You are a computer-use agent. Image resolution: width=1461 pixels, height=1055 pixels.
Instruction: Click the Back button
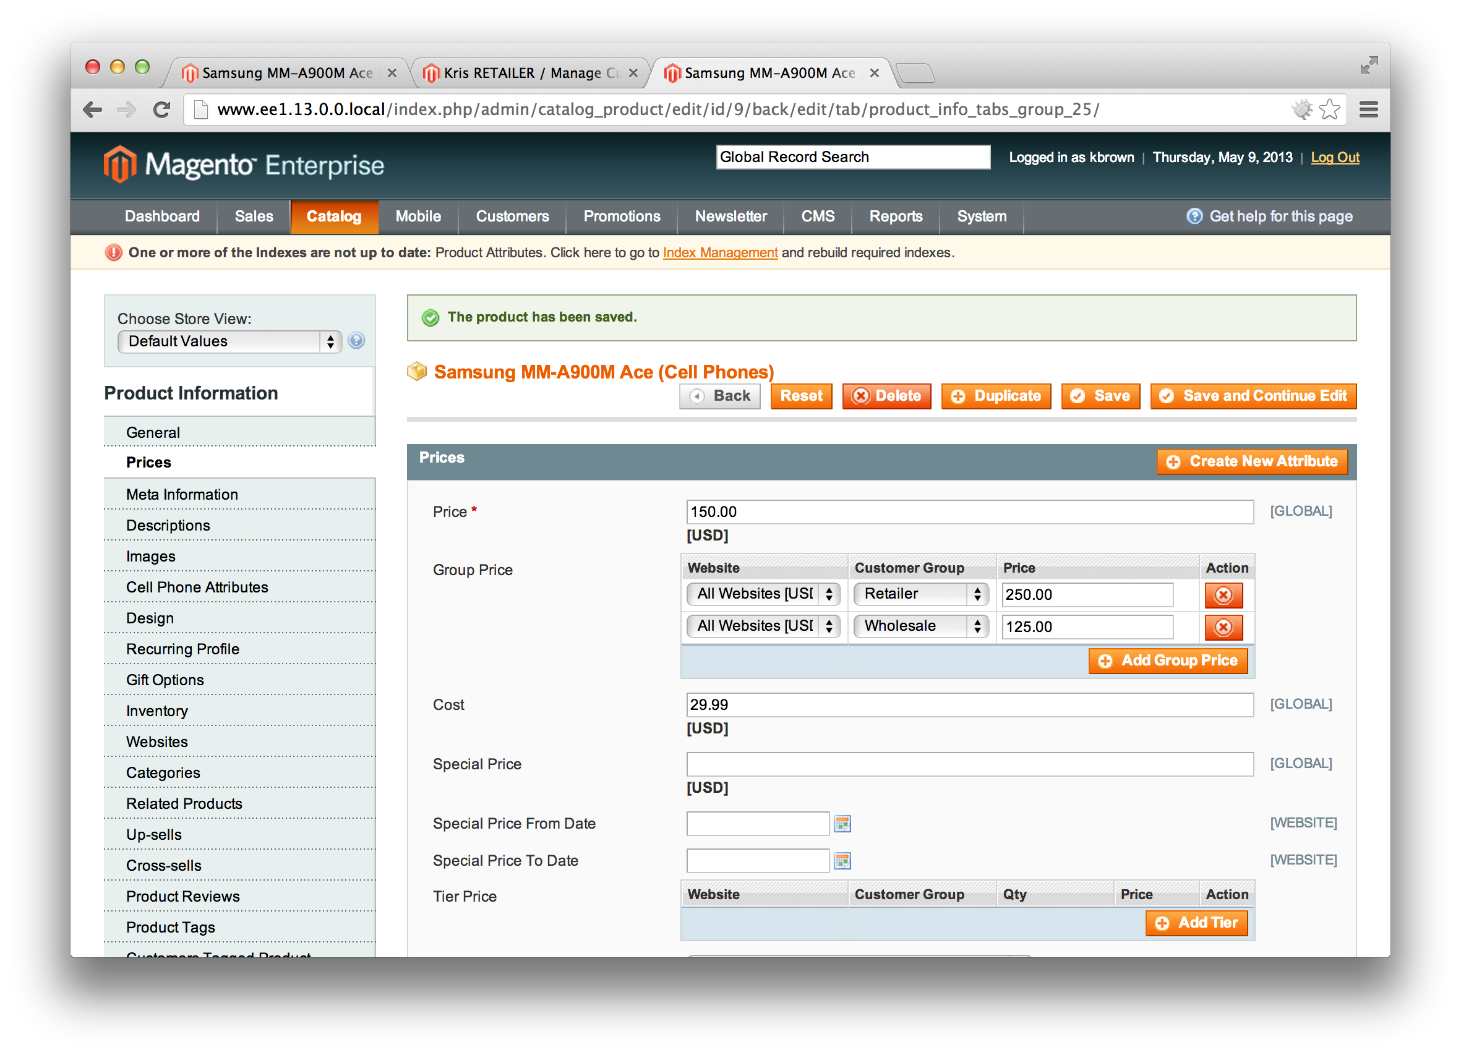(719, 396)
